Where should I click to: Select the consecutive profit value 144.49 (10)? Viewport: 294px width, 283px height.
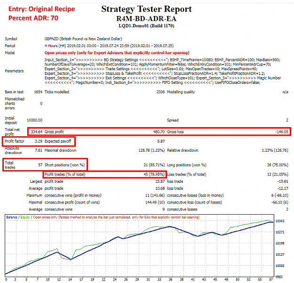155,202
